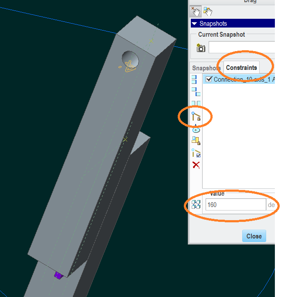Click the Current Snapshot name field
This screenshot has height=297, width=291.
click(242, 47)
